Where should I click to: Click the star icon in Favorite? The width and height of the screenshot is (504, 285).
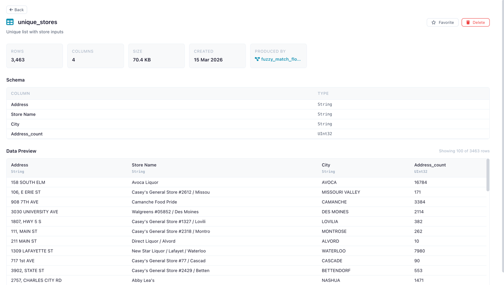click(x=434, y=23)
